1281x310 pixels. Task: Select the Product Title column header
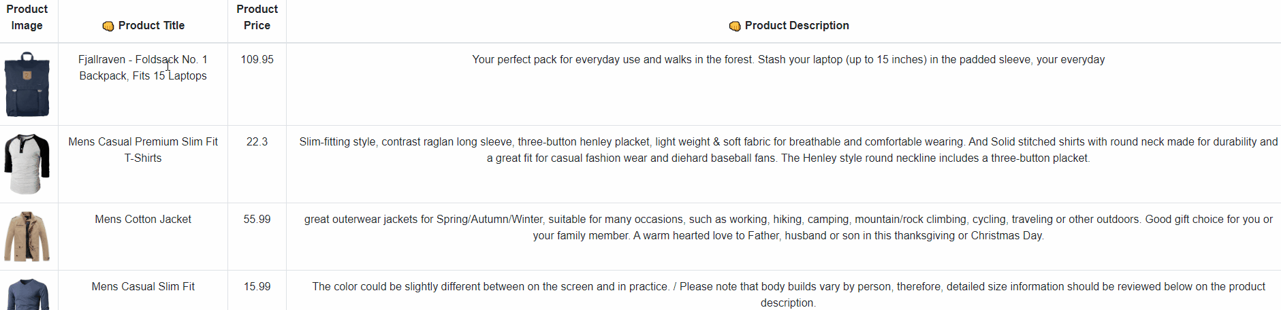151,25
